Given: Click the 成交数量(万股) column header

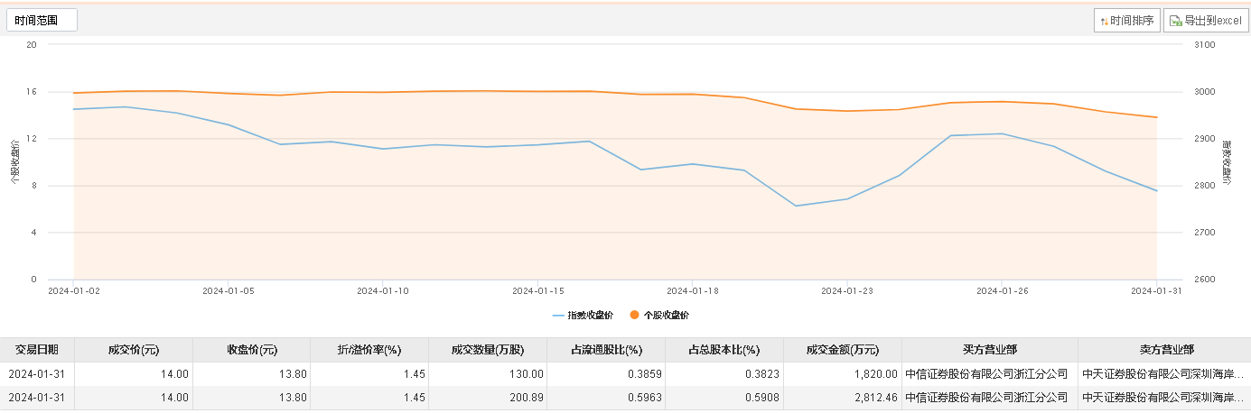Looking at the screenshot, I should pos(487,350).
